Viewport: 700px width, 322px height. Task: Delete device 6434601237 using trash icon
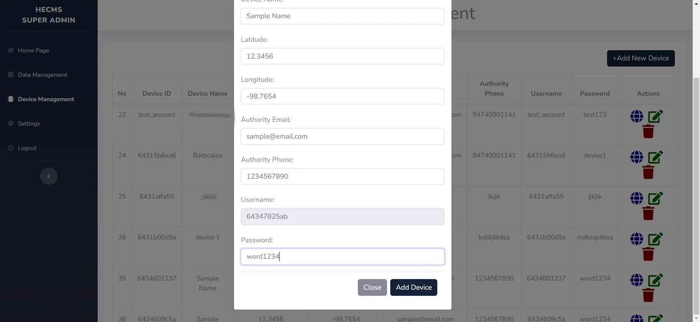648,295
